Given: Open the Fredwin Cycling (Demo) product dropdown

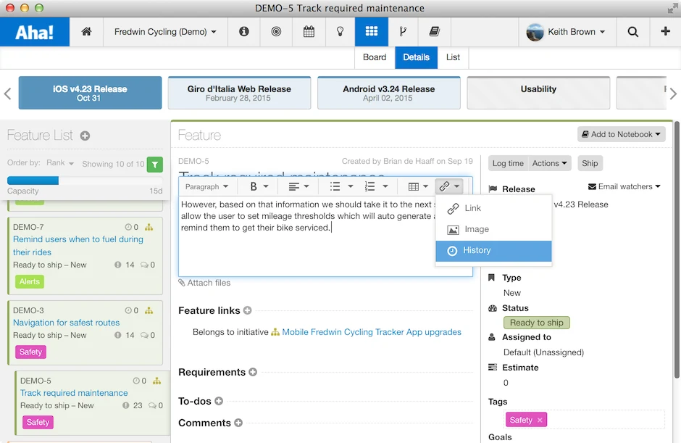Looking at the screenshot, I should coord(165,32).
